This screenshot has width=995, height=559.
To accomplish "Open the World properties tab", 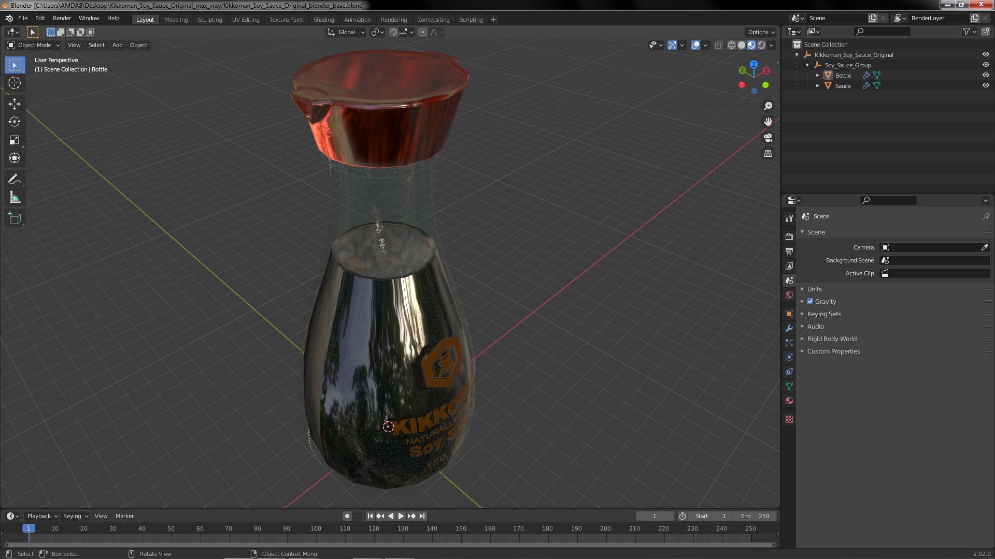I will coord(789,295).
